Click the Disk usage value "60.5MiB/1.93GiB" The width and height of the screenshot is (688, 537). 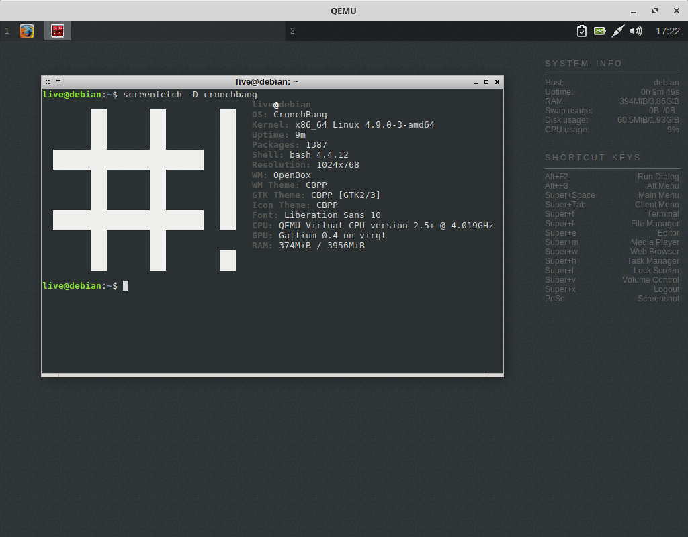(x=648, y=120)
